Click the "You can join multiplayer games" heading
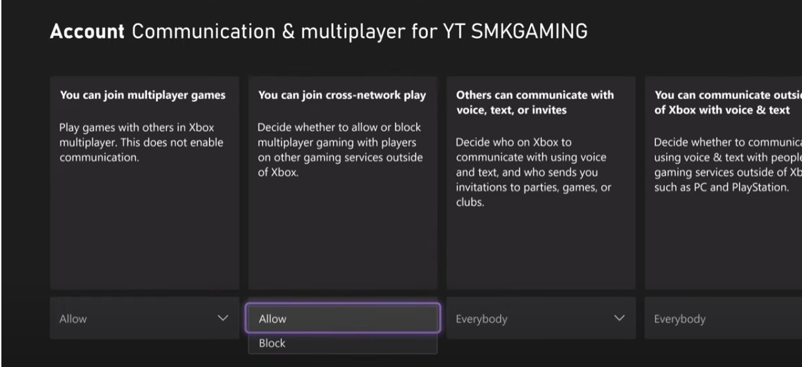This screenshot has height=367, width=802. point(143,96)
